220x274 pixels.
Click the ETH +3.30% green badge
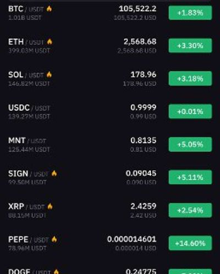pyautogui.click(x=190, y=46)
